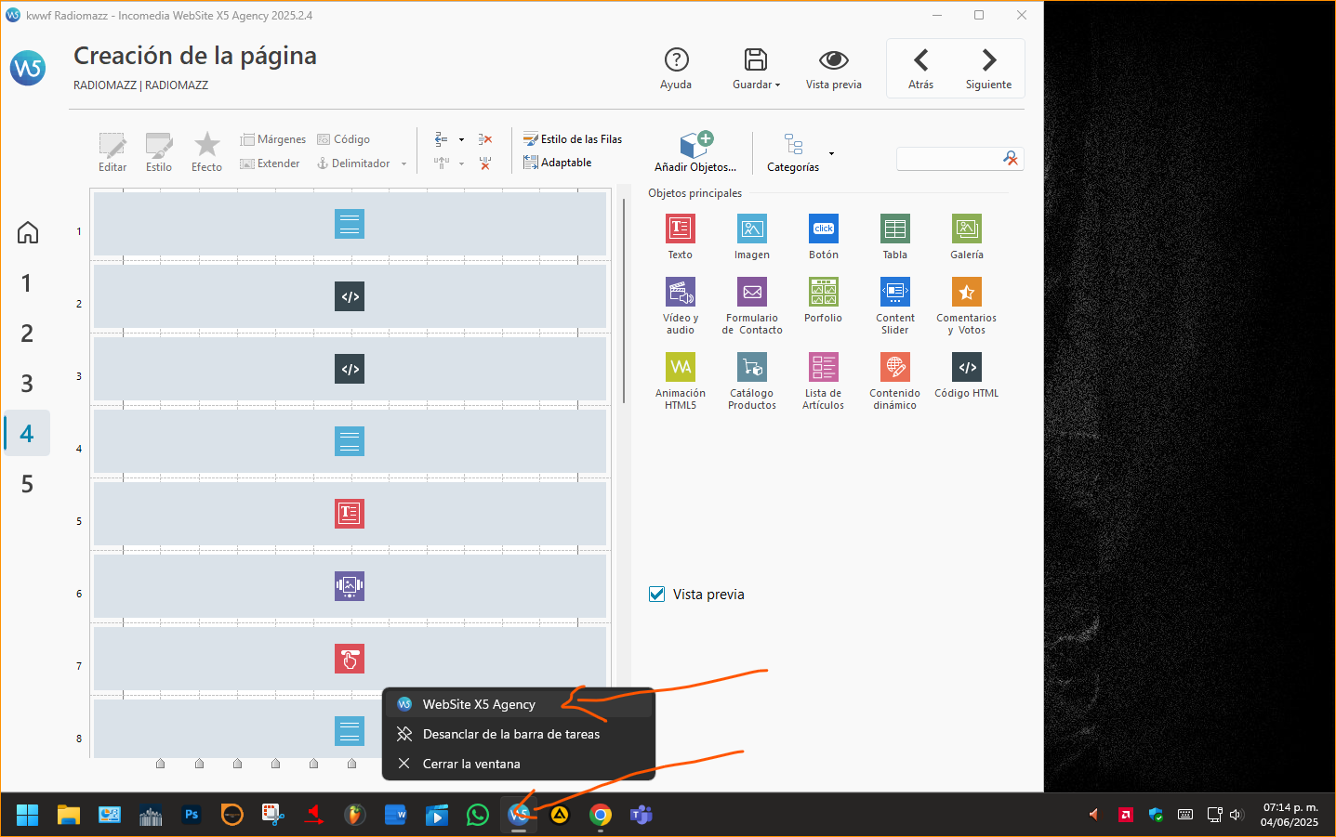Screen dimensions: 1336x837
Task: Choose the Vídeo y audio object
Action: pos(680,292)
